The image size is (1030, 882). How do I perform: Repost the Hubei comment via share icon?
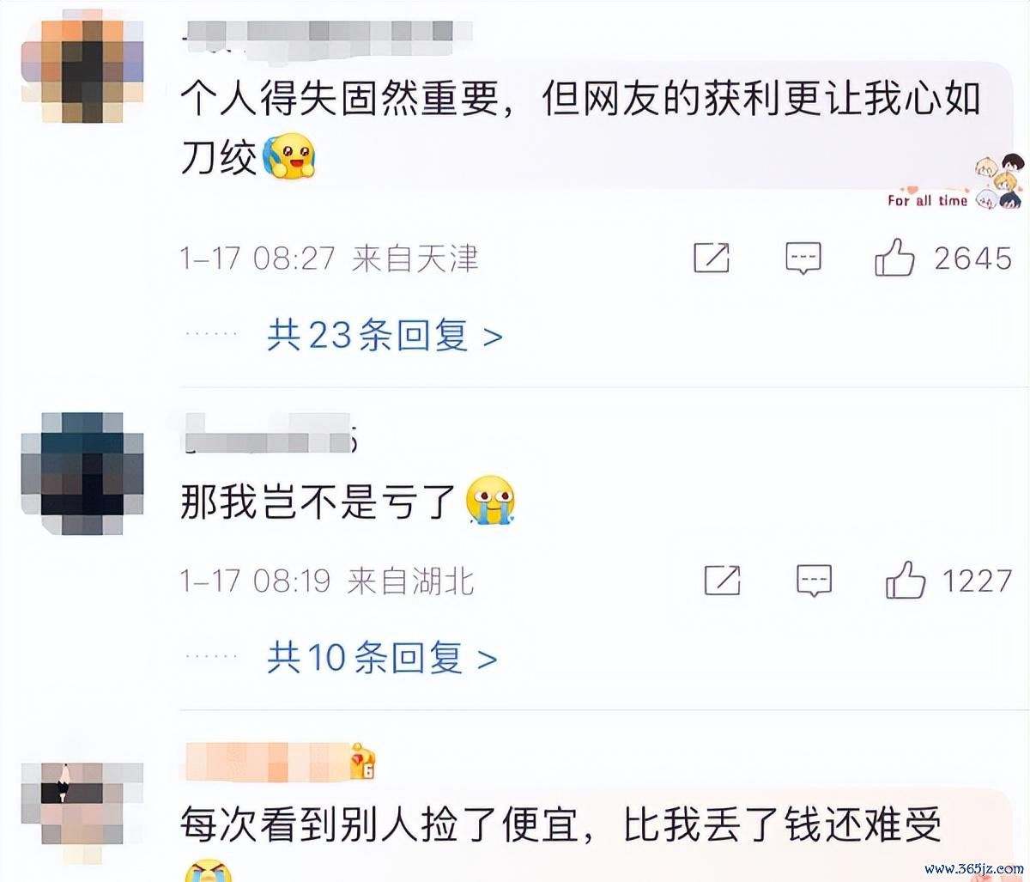click(x=722, y=581)
